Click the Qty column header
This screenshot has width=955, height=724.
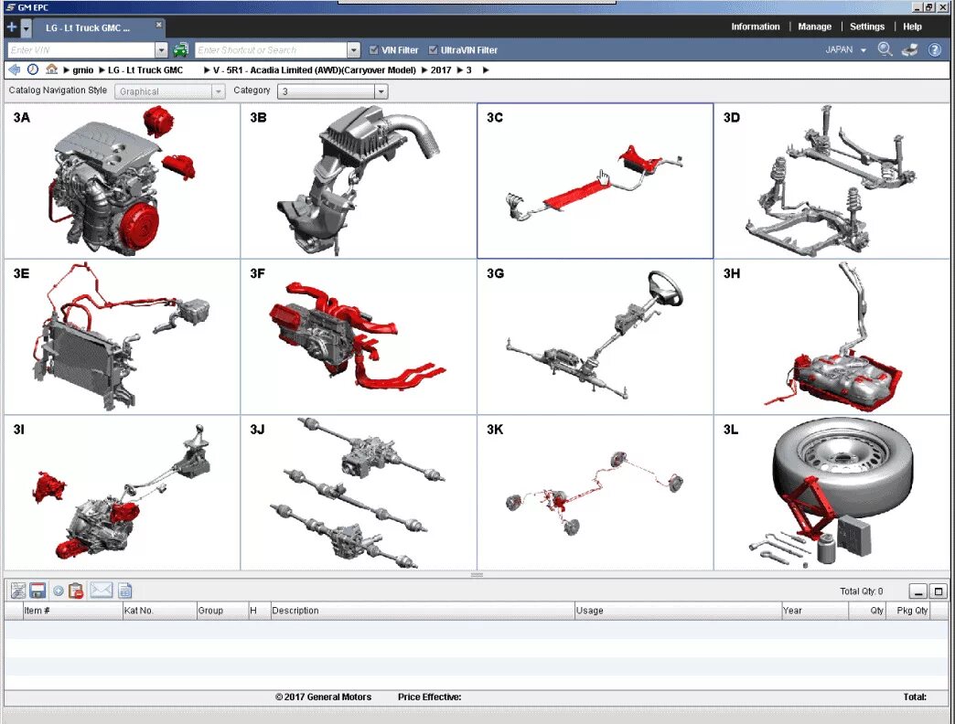point(867,611)
